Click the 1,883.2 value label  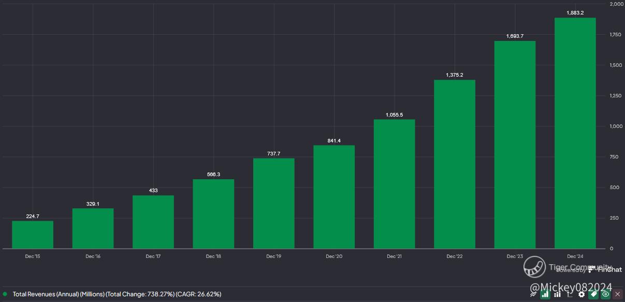point(575,13)
